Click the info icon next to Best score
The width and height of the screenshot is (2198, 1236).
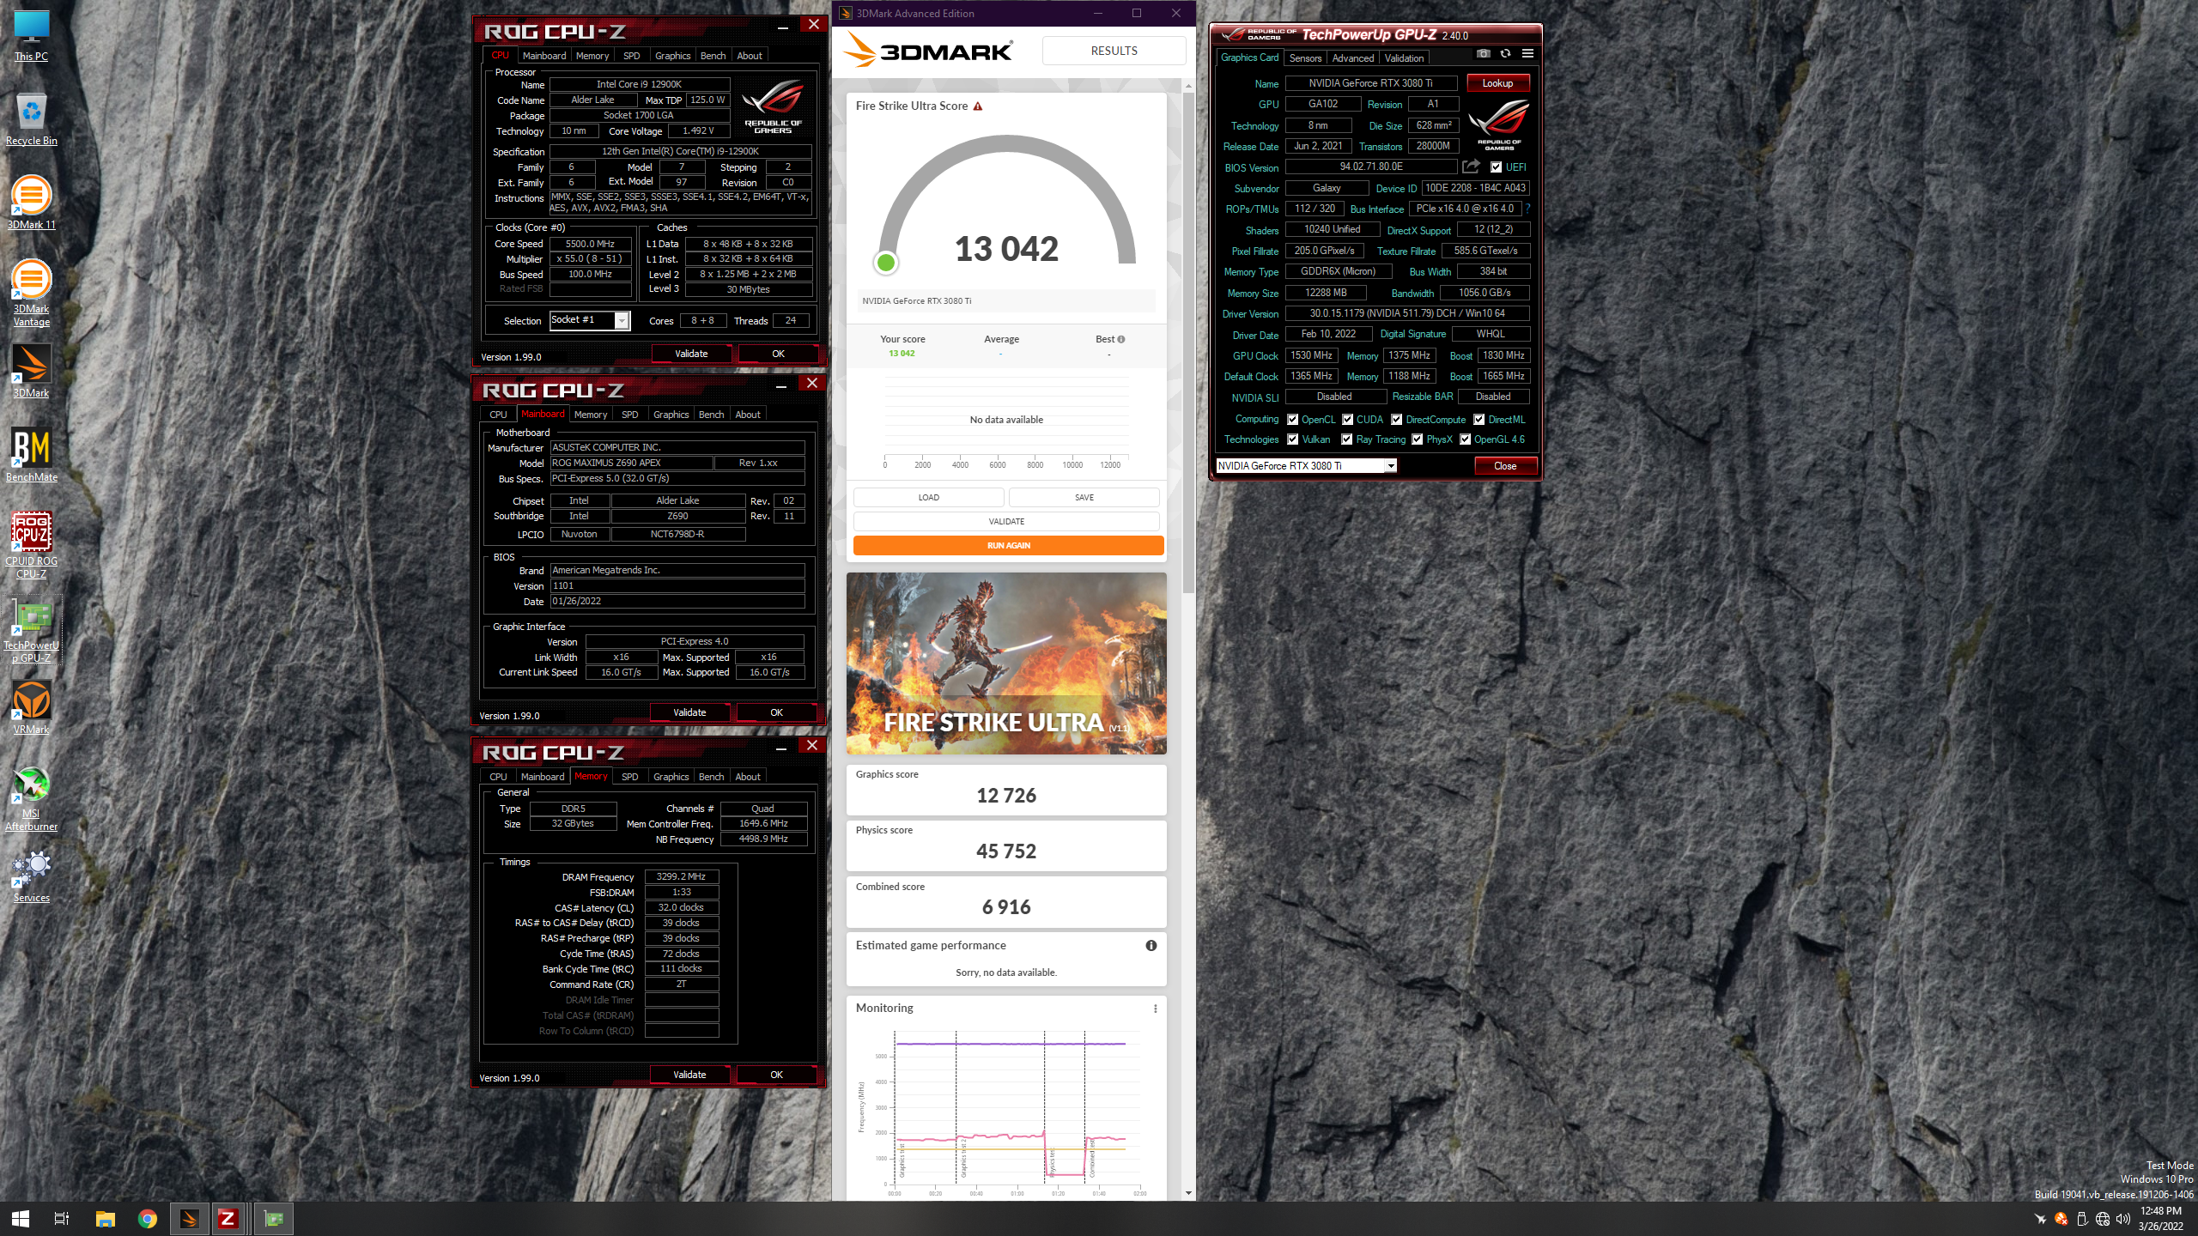coord(1120,339)
